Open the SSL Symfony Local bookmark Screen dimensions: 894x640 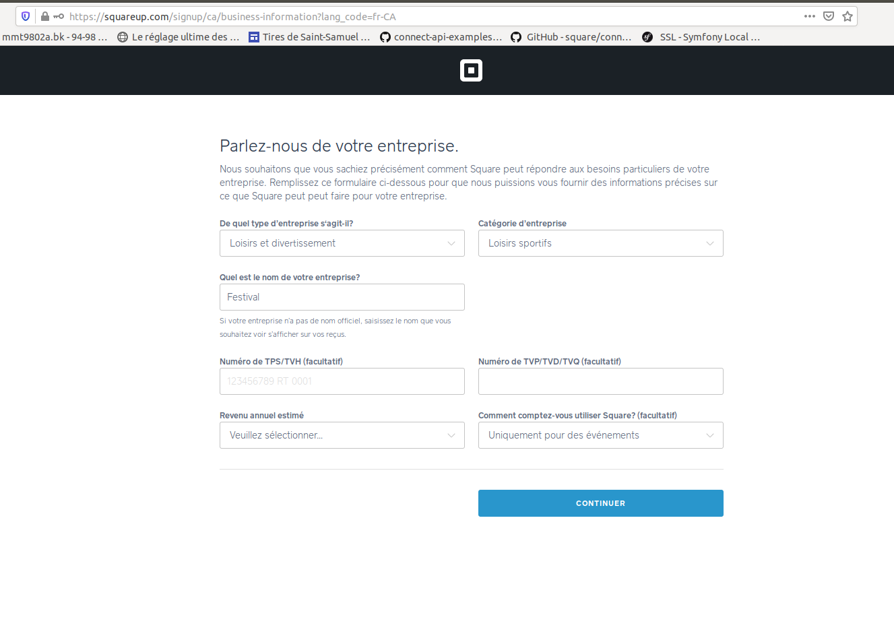click(701, 37)
